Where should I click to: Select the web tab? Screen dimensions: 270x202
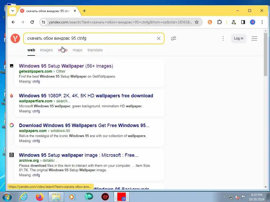[x=31, y=50]
